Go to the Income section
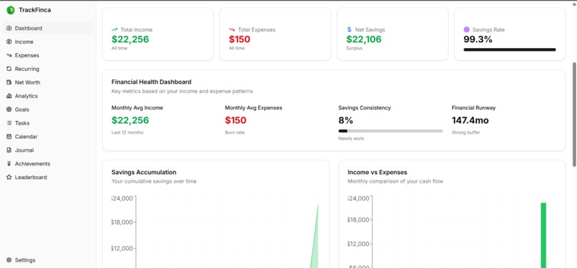Viewport: 577px width, 268px height. tap(48, 42)
